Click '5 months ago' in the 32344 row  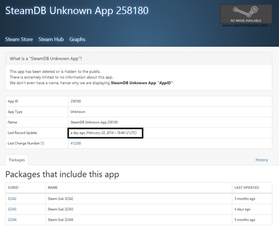245,220
